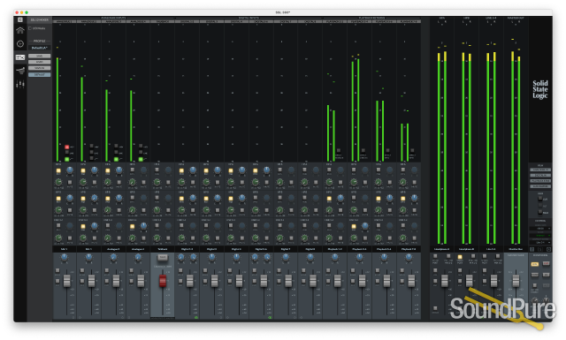566x340 pixels.
Task: Select fourth VIEW button in view panel
Action: (540, 186)
